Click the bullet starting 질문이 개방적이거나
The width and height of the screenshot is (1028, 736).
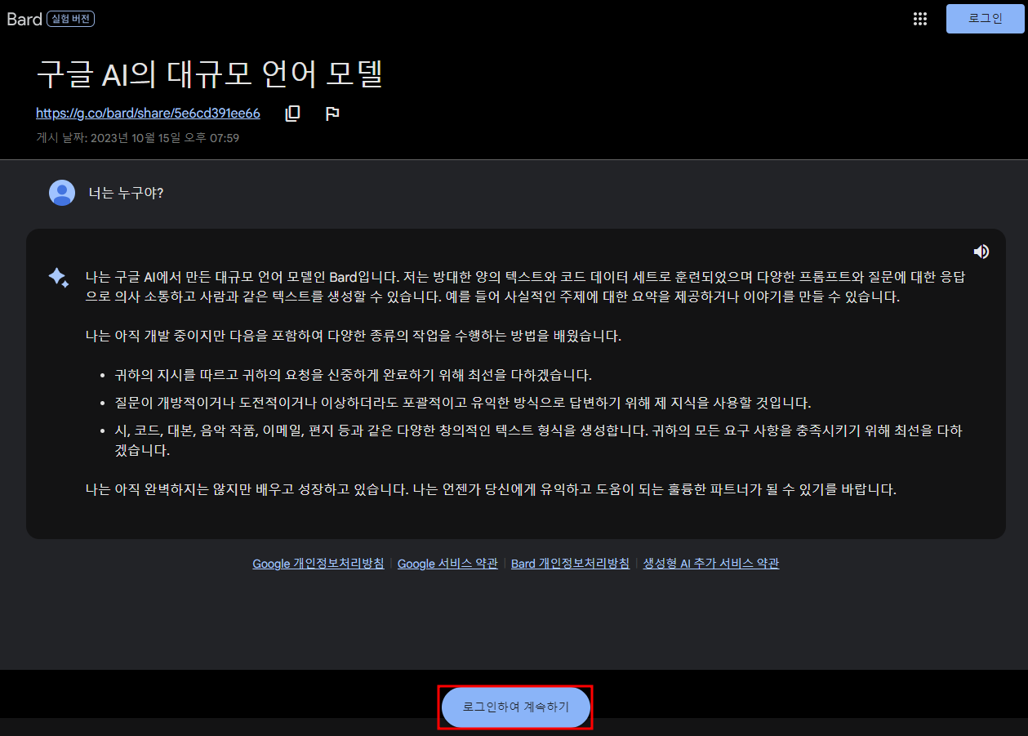coord(463,404)
